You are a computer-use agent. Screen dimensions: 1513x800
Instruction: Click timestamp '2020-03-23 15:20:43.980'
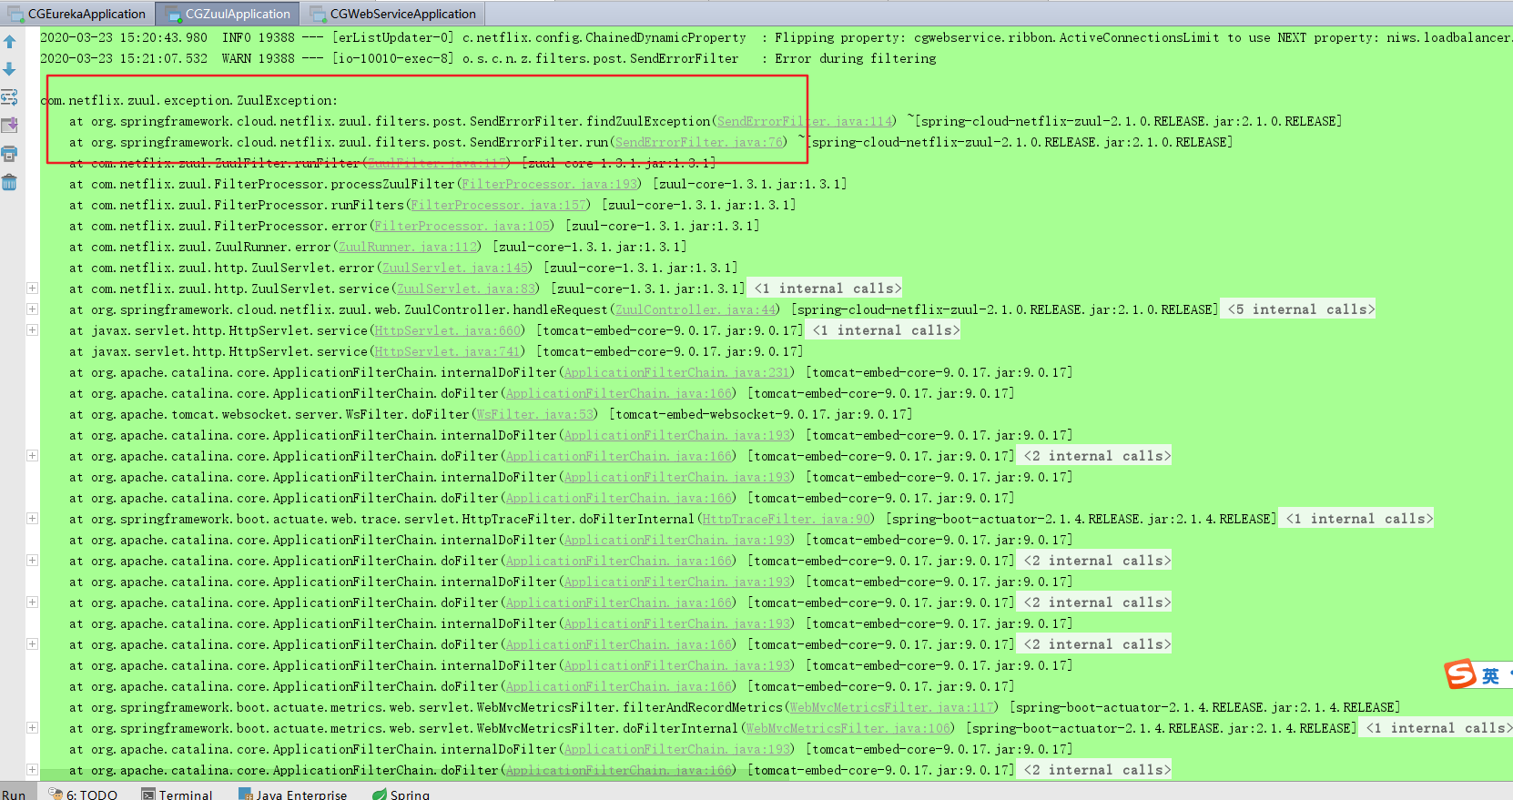coord(124,37)
